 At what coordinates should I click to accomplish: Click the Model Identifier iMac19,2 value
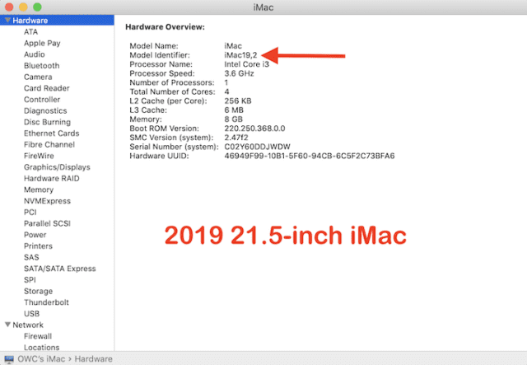point(242,54)
